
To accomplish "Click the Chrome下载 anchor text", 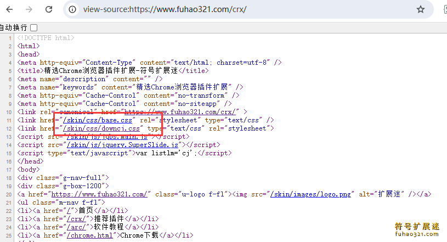I will click(x=139, y=235).
